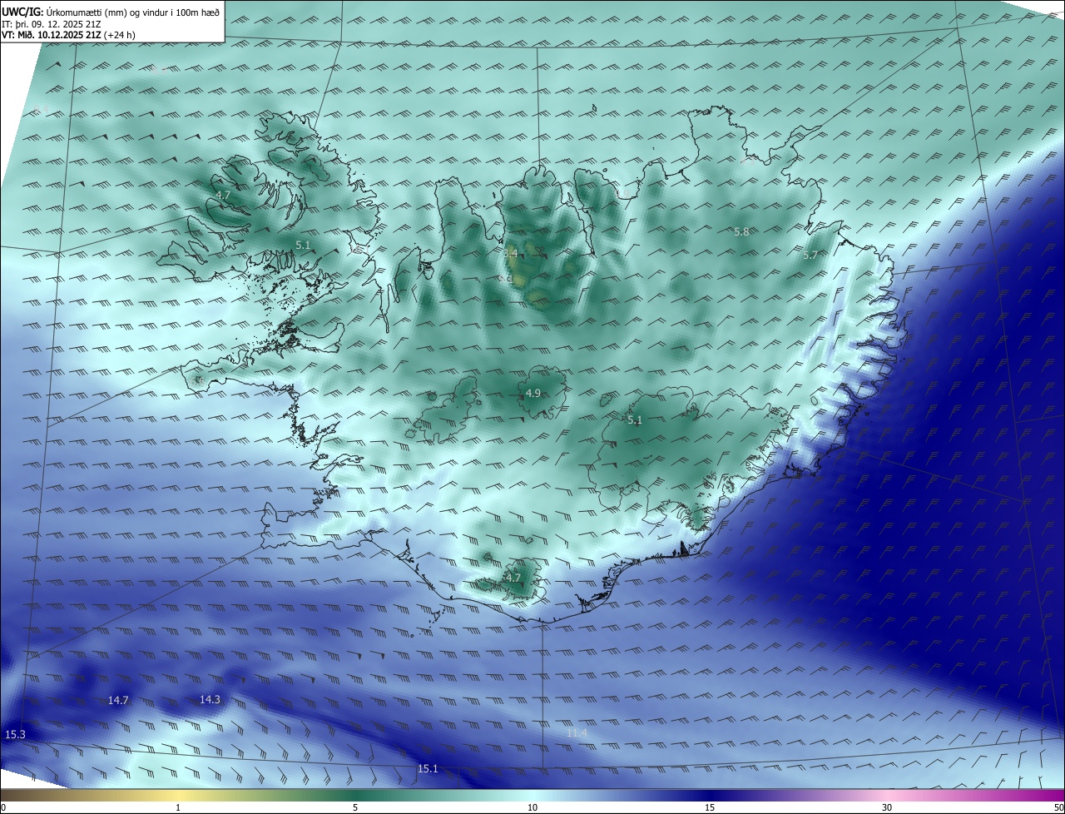The width and height of the screenshot is (1065, 814).
Task: Click the 50 label on the colour scale
Action: pos(1058,807)
